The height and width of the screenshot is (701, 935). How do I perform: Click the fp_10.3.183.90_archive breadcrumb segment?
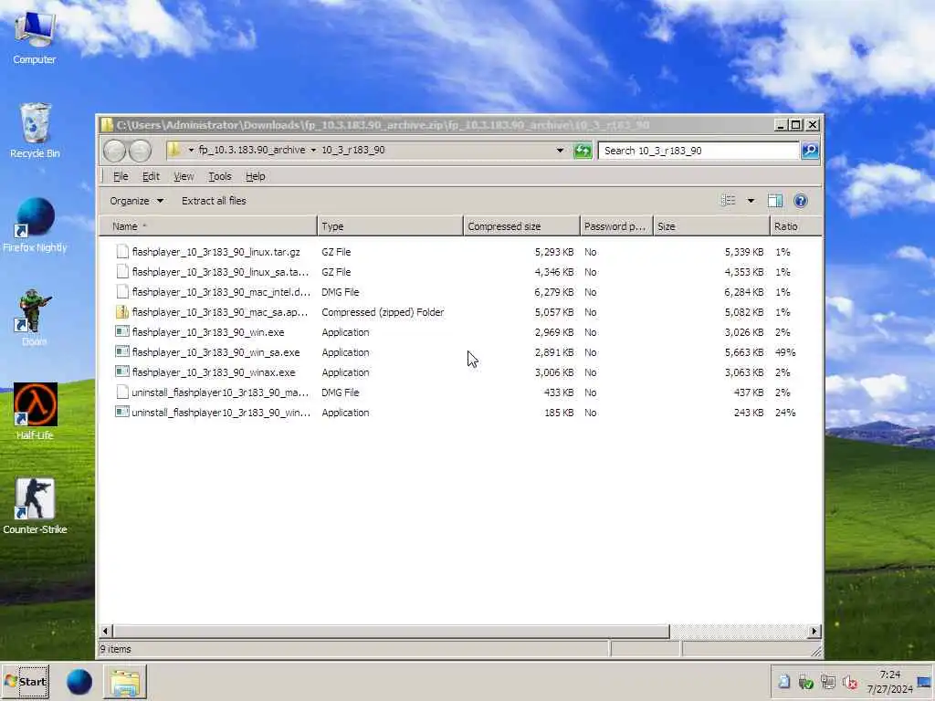point(252,151)
